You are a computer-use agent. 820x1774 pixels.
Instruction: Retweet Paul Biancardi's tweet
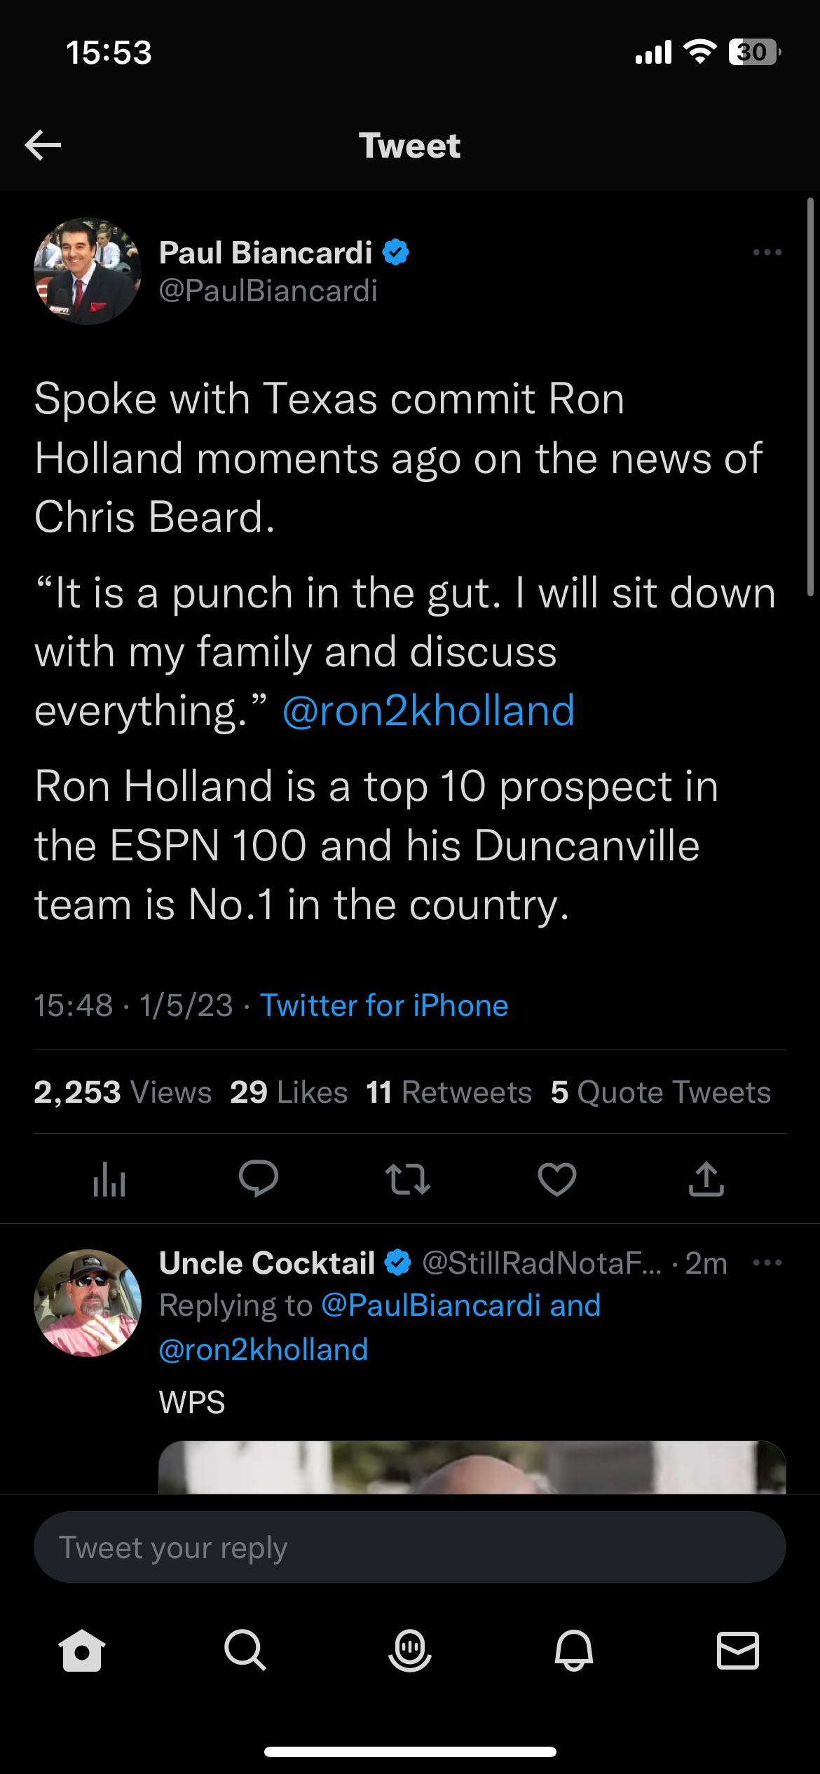(408, 1178)
